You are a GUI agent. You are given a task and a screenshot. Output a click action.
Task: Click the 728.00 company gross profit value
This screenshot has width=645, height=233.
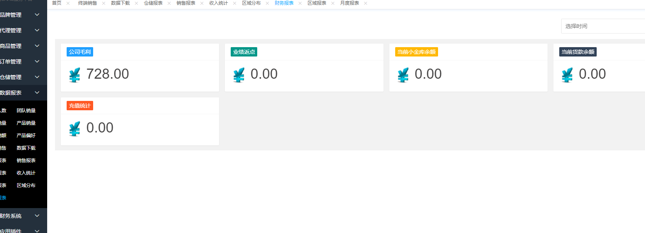point(108,74)
